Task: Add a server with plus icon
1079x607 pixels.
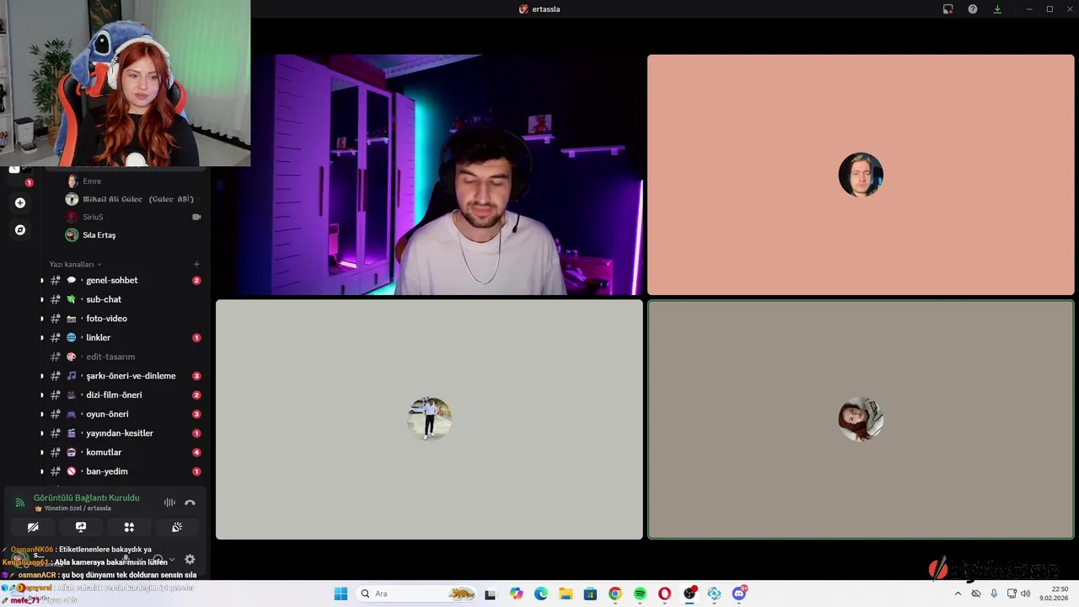Action: (20, 202)
